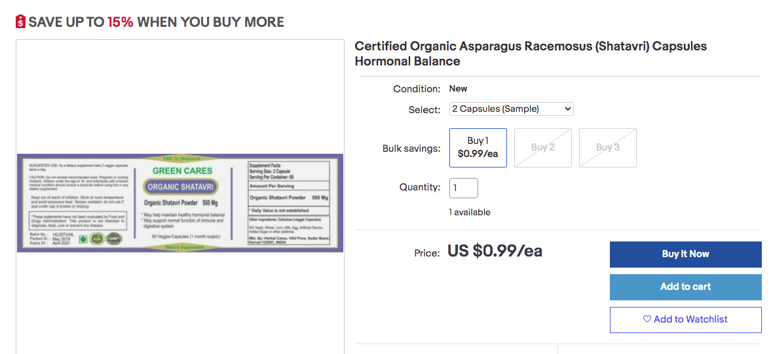771x354 pixels.
Task: Select the Buy 1 $0.99/ea option
Action: pos(478,148)
